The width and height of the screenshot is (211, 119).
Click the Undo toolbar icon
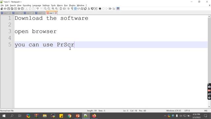[x=38, y=9]
